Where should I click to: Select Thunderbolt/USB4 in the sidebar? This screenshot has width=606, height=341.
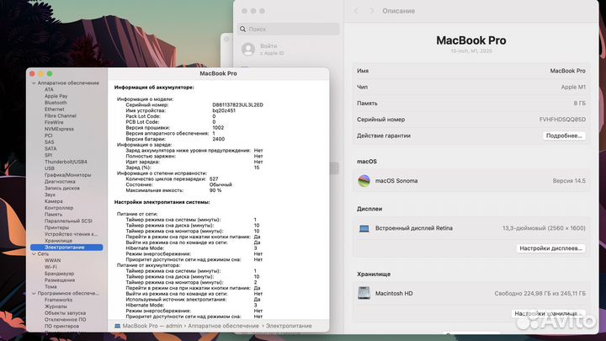click(x=66, y=162)
